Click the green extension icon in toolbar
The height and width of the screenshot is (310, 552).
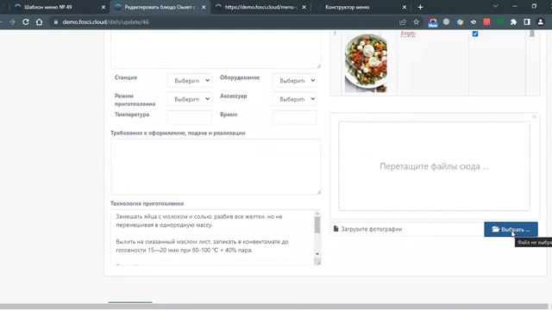click(x=500, y=22)
